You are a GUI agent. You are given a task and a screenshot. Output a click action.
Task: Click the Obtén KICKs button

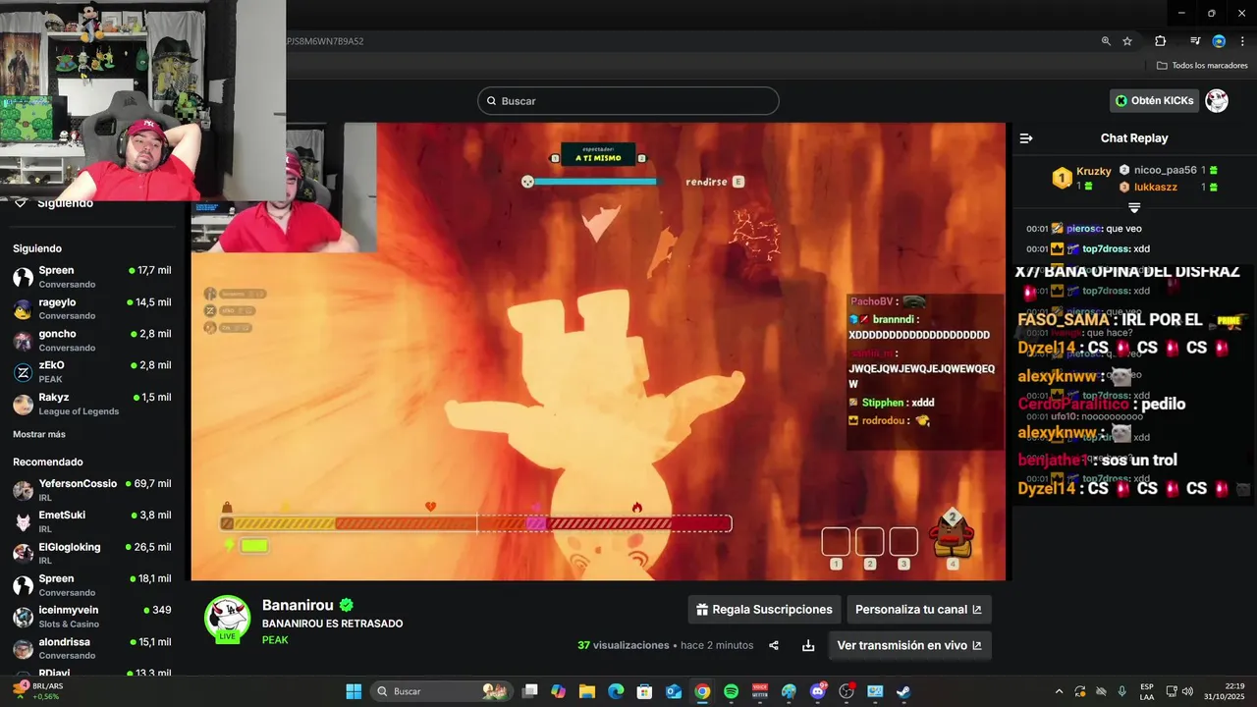tap(1155, 100)
